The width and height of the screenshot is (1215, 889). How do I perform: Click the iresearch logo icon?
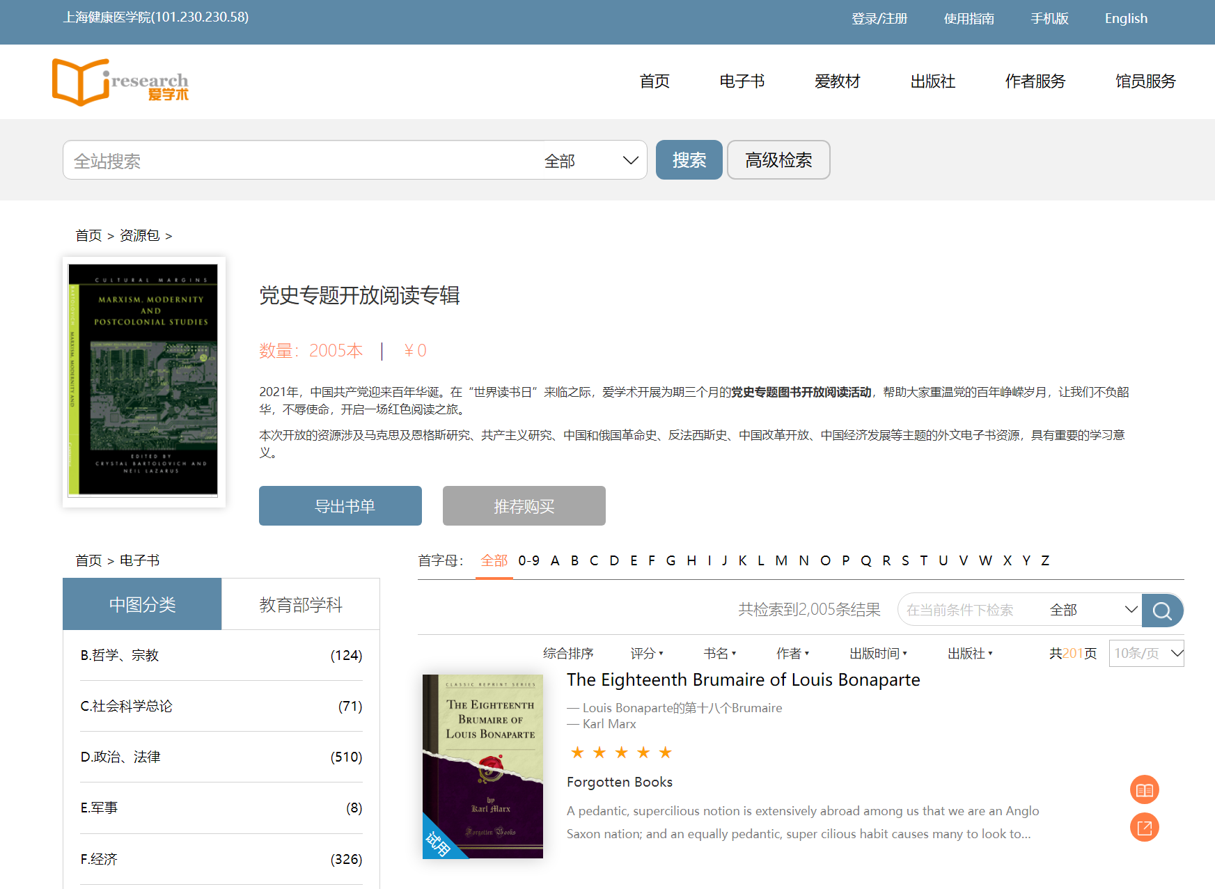pos(120,82)
